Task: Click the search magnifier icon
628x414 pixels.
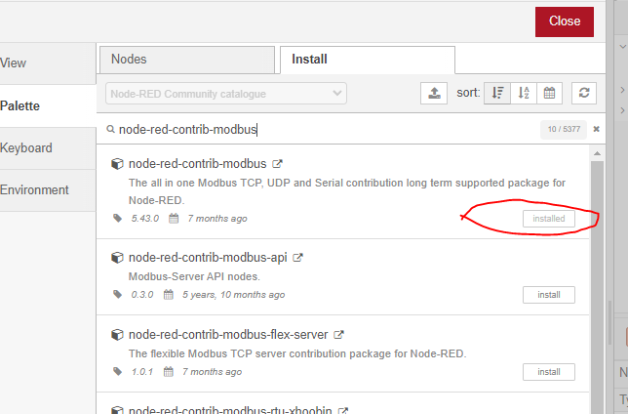Action: click(110, 129)
